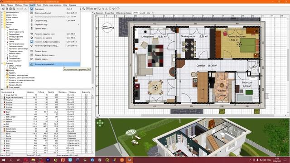The image size is (290, 163).
Task: Expand the Лестницы catalog folder
Action: click(2, 22)
